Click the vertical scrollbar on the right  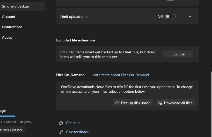[211, 104]
